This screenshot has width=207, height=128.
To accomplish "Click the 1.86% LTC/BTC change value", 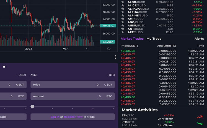I will pos(169,122).
